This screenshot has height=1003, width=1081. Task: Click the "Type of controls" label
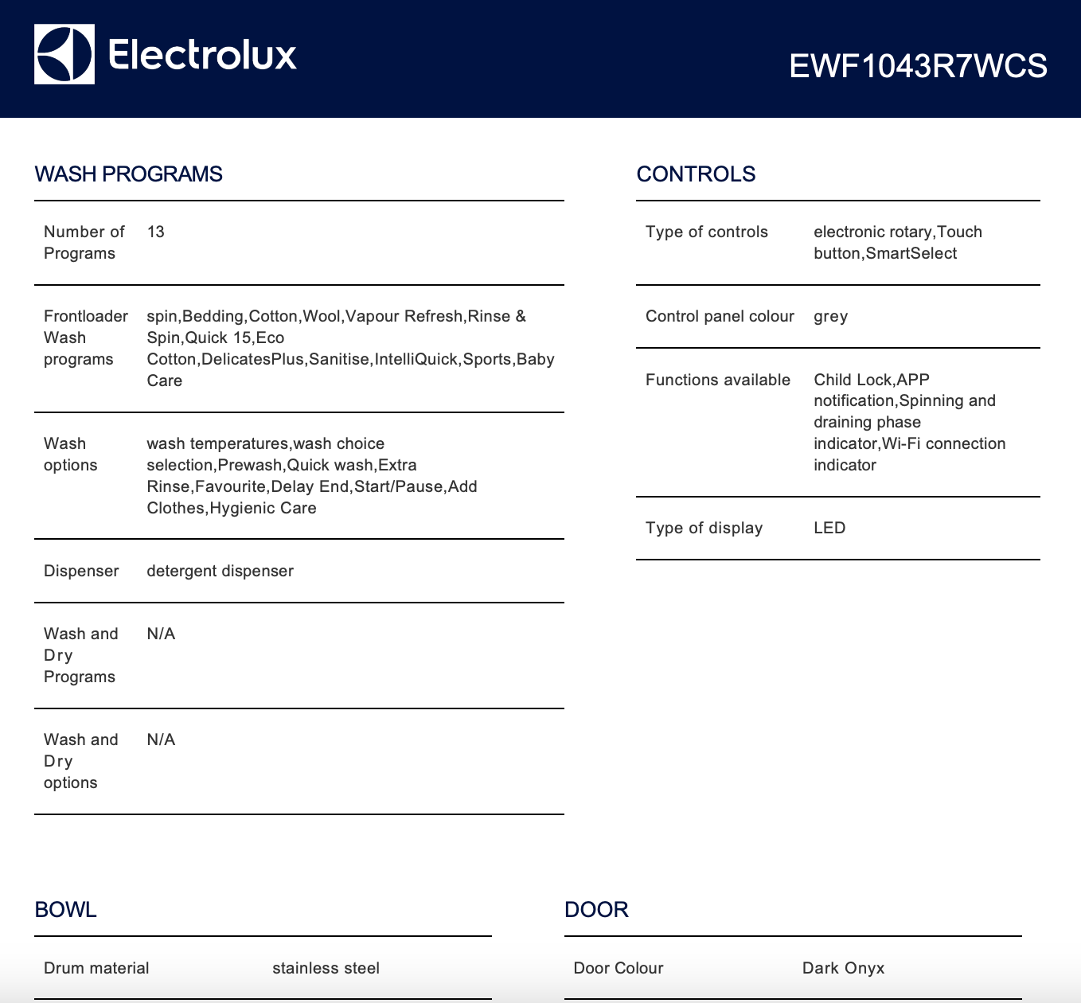click(707, 232)
